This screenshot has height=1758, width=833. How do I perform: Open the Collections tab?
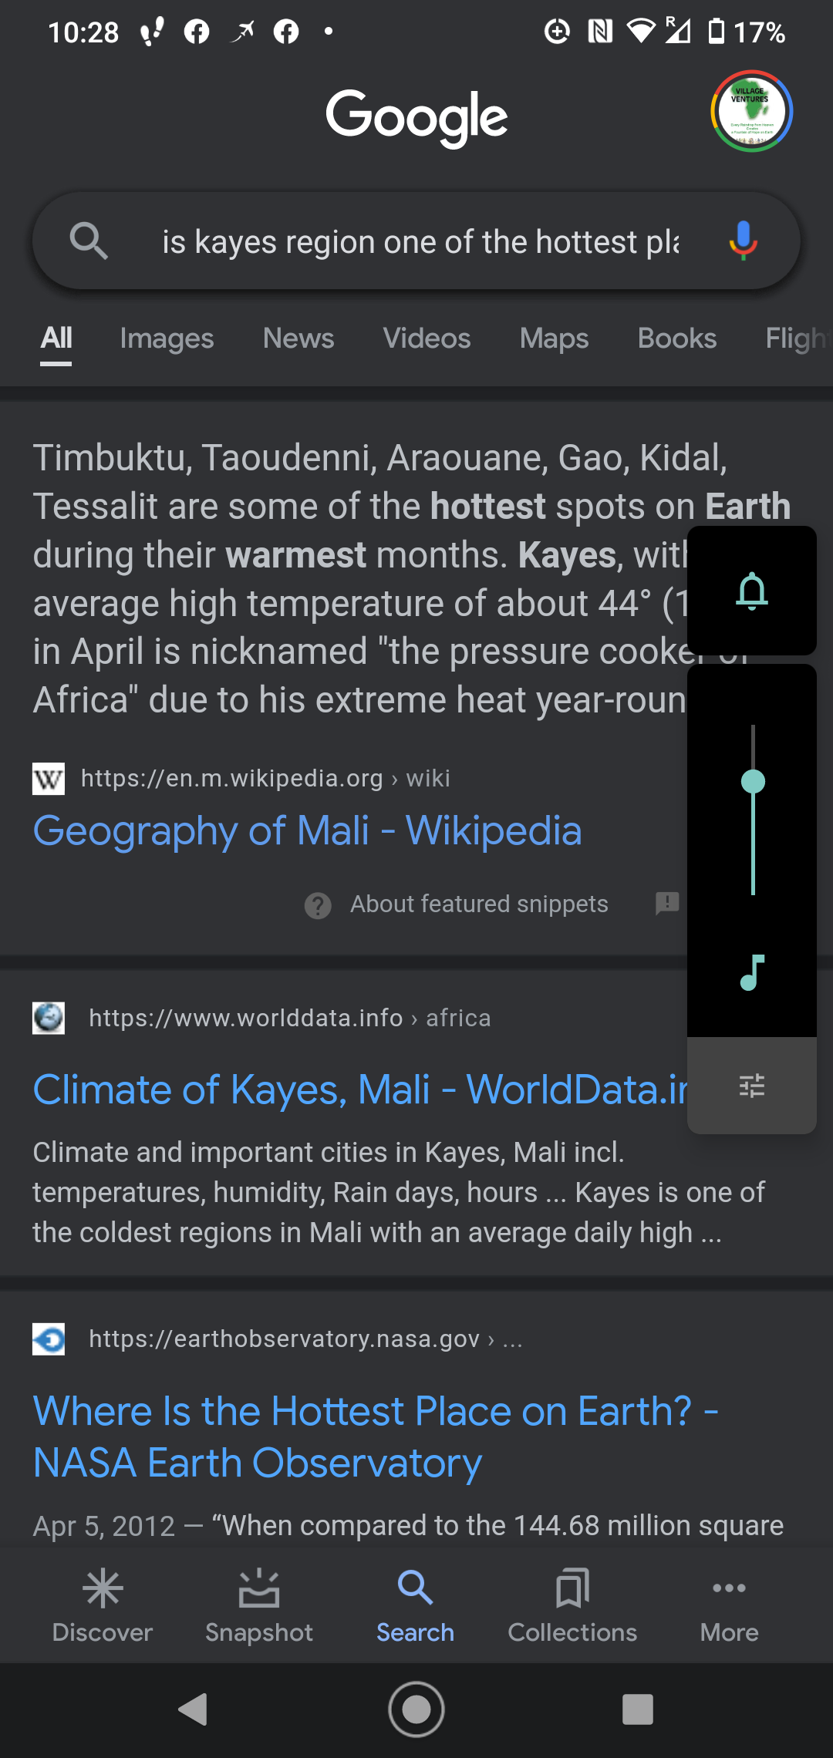[572, 1605]
